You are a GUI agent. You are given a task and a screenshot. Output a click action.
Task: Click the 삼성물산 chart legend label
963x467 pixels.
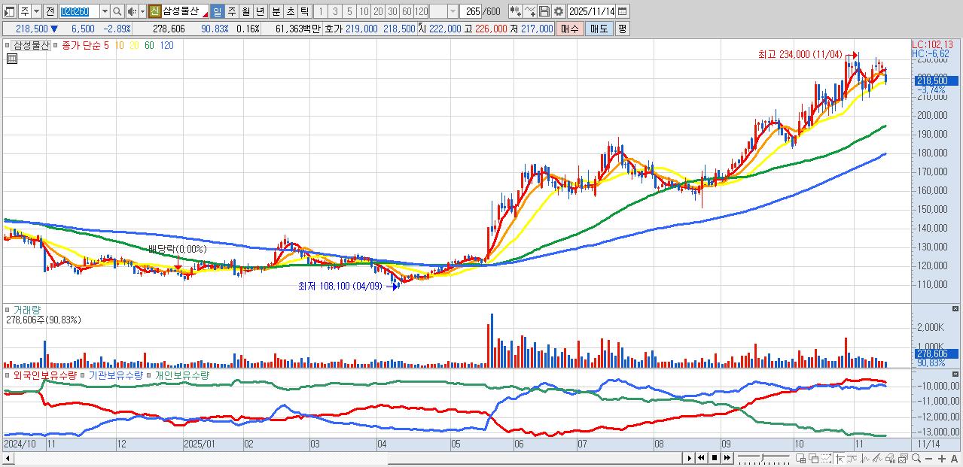32,45
